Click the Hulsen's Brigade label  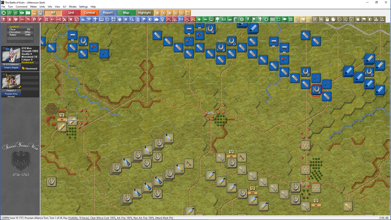tap(11, 67)
